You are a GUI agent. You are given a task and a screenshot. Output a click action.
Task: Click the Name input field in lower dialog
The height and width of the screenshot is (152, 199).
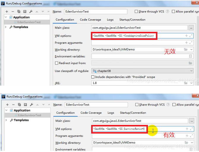tap(96, 104)
